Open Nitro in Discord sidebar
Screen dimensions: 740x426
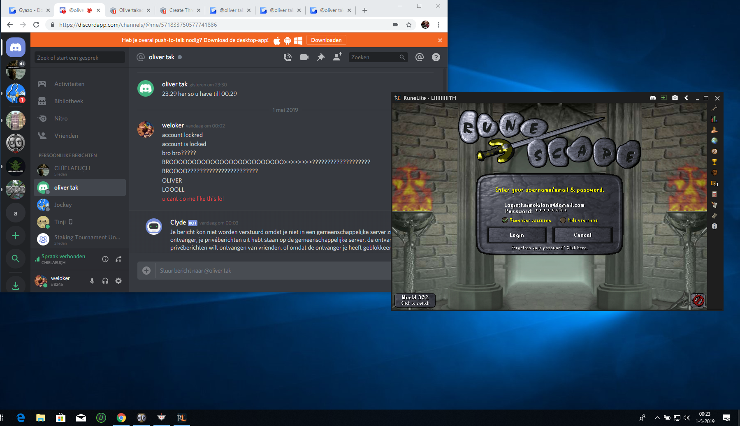click(80, 118)
